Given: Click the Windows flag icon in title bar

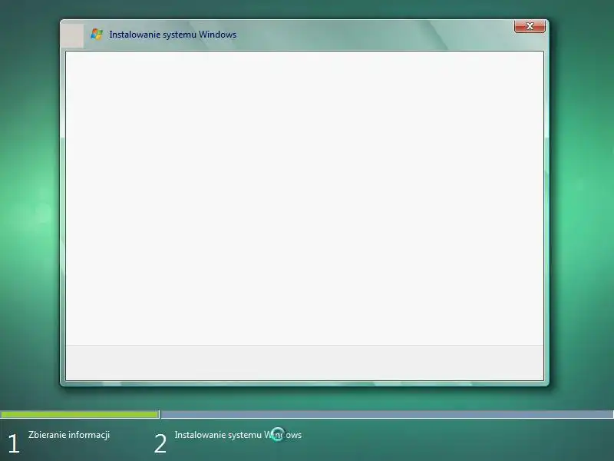Looking at the screenshot, I should tap(97, 34).
